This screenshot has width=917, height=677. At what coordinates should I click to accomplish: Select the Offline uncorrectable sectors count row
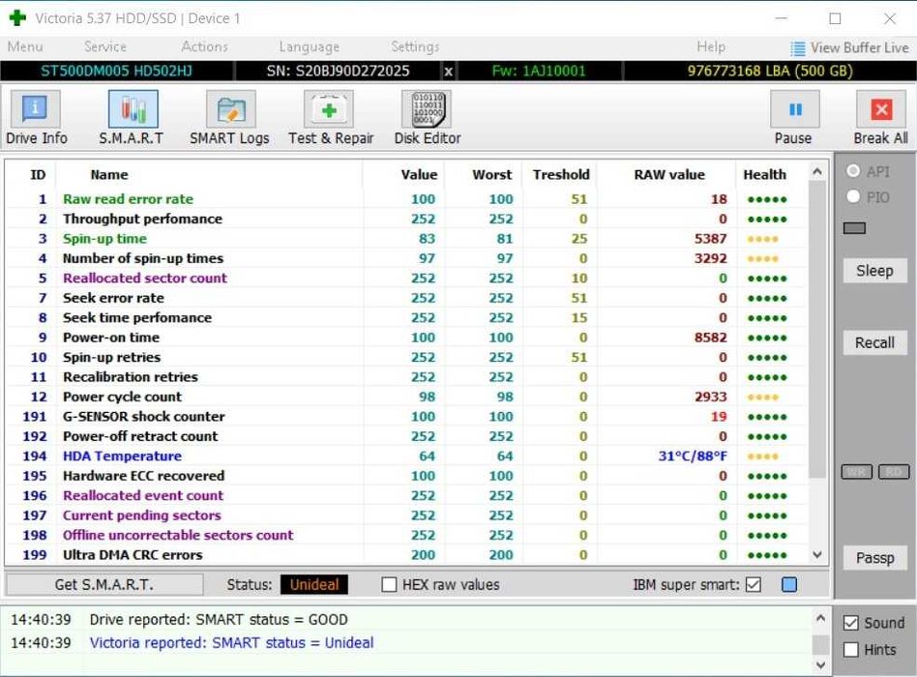407,535
